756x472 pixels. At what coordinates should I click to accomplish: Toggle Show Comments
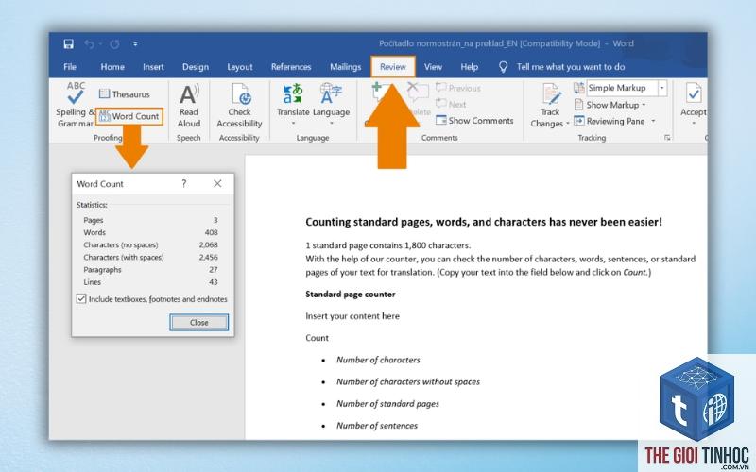[474, 121]
